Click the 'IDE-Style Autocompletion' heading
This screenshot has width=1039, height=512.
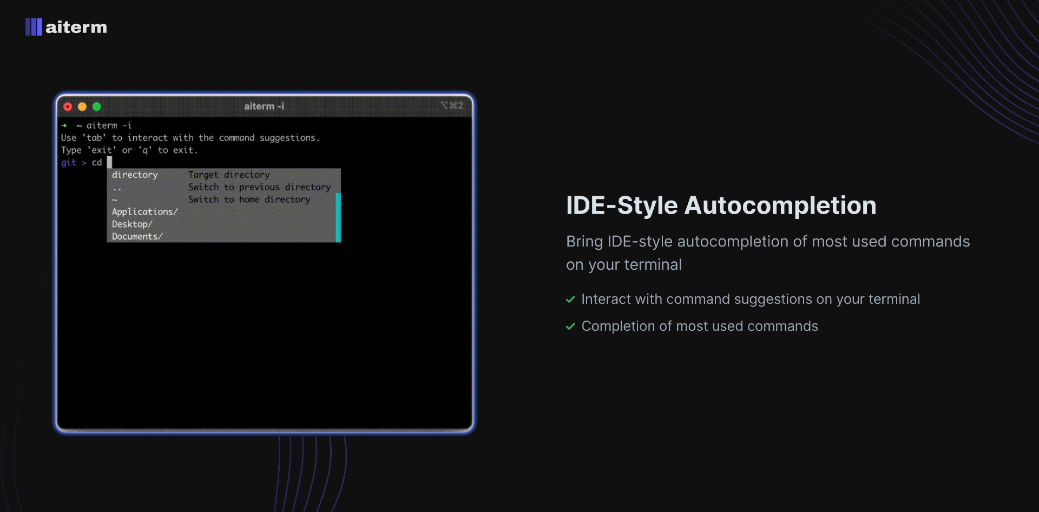pos(721,205)
